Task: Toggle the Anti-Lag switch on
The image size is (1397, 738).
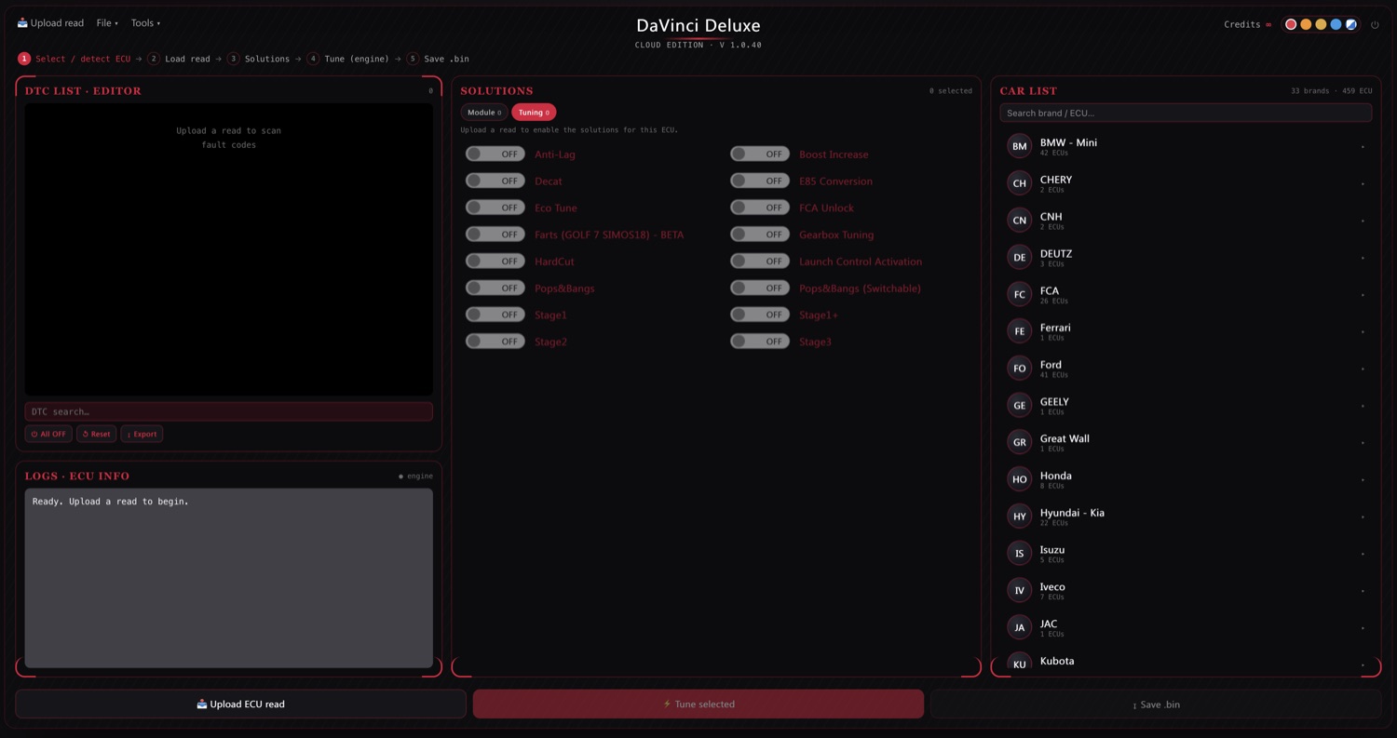Action: (x=495, y=154)
